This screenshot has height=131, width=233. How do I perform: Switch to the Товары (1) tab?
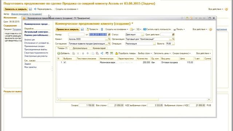pos(62,48)
